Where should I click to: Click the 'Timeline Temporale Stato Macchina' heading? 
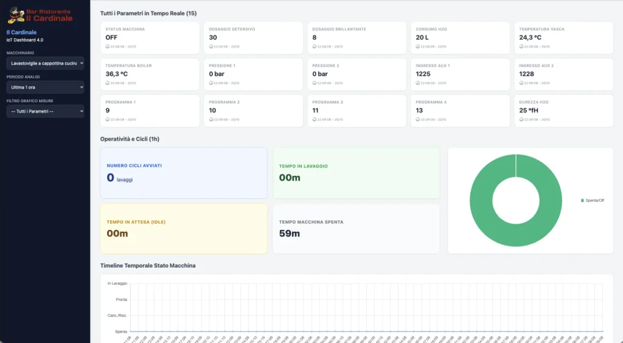coord(148,266)
